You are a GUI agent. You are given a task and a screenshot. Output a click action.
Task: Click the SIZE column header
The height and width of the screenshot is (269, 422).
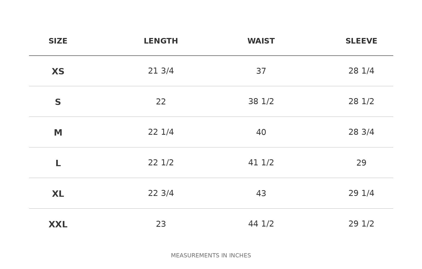click(58, 41)
